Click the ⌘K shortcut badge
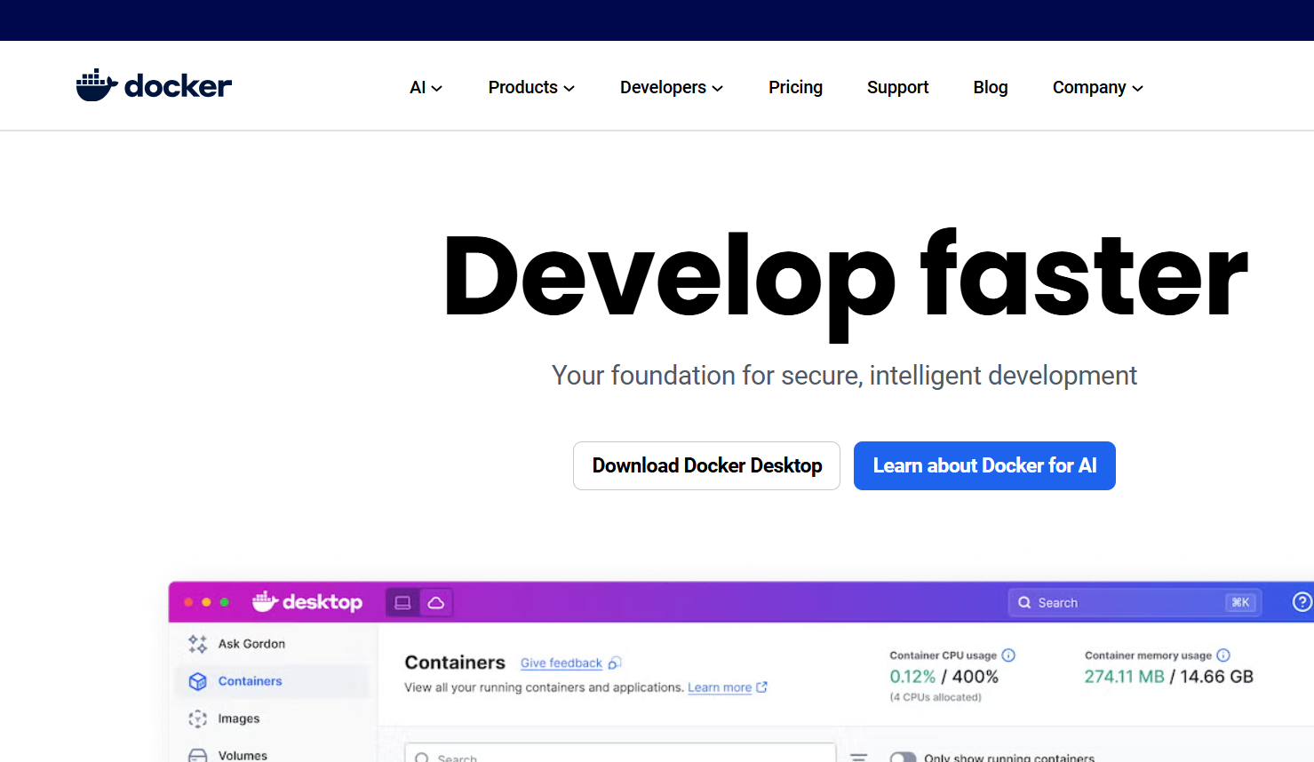Viewport: 1314px width, 762px height. pos(1240,602)
